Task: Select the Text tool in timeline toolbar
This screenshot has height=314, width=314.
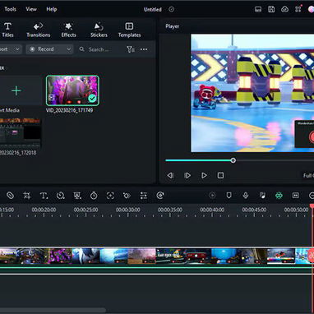Action: pyautogui.click(x=44, y=196)
